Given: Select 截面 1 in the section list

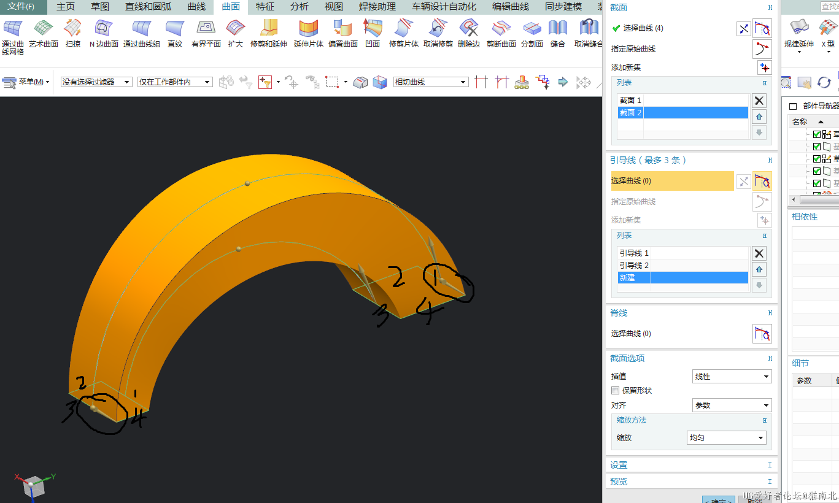Looking at the screenshot, I should [683, 100].
